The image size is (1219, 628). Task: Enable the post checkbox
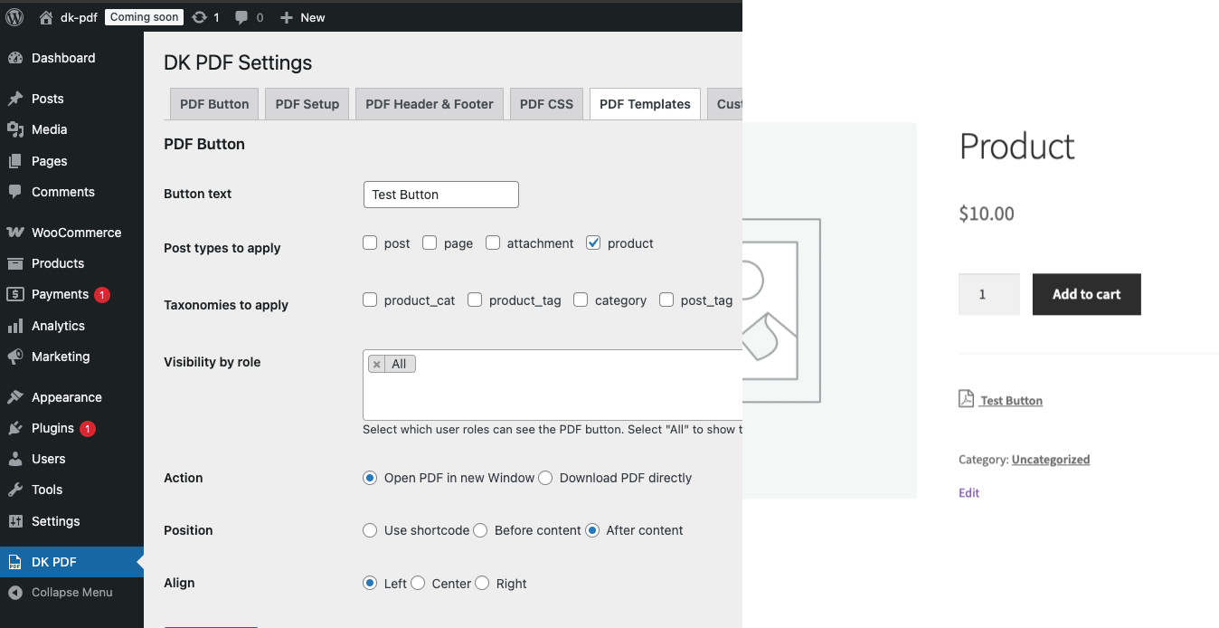tap(370, 243)
